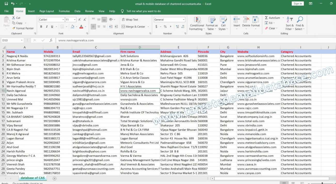Apply currency format with the dollar icon
336x184 pixels.
point(156,26)
